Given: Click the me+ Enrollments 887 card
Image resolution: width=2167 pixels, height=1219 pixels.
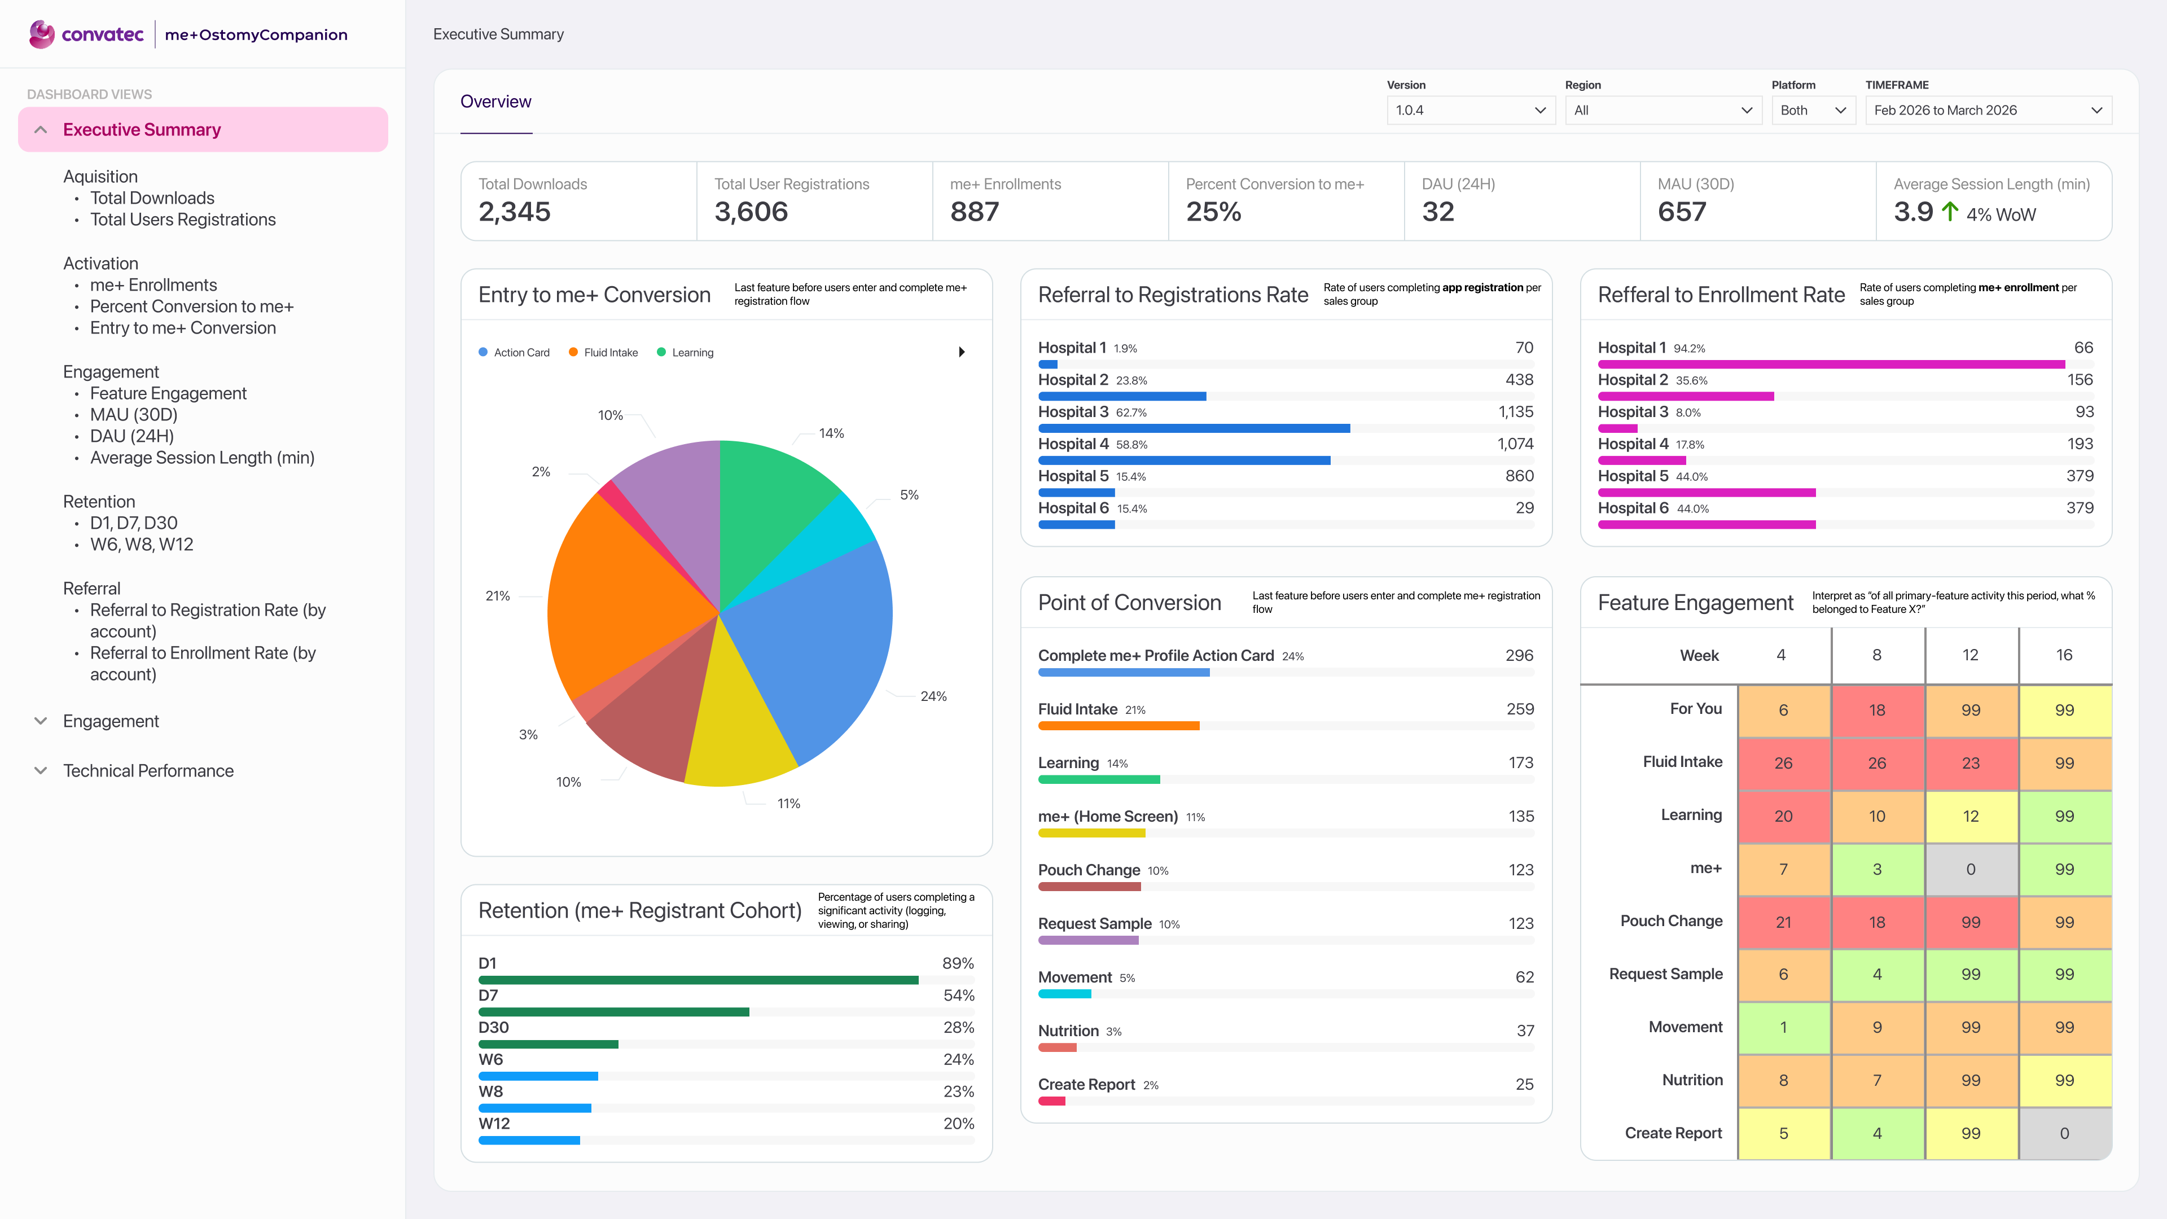Looking at the screenshot, I should click(x=1051, y=201).
